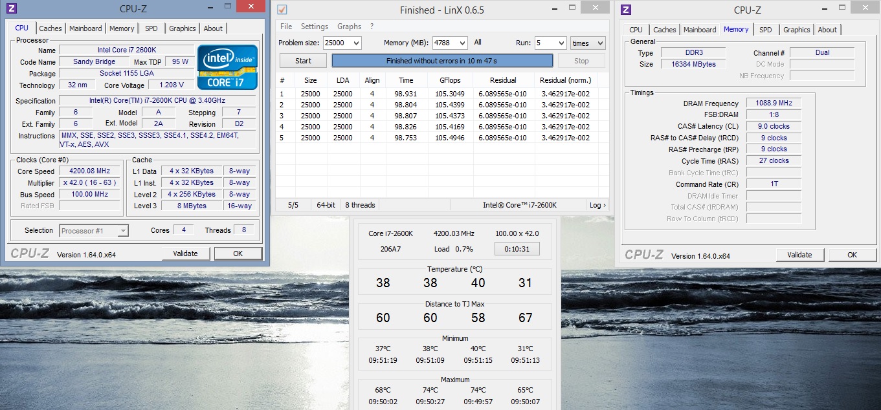The height and width of the screenshot is (410, 881).
Task: Switch to SPD tab in right CPU-Z
Action: [x=765, y=30]
